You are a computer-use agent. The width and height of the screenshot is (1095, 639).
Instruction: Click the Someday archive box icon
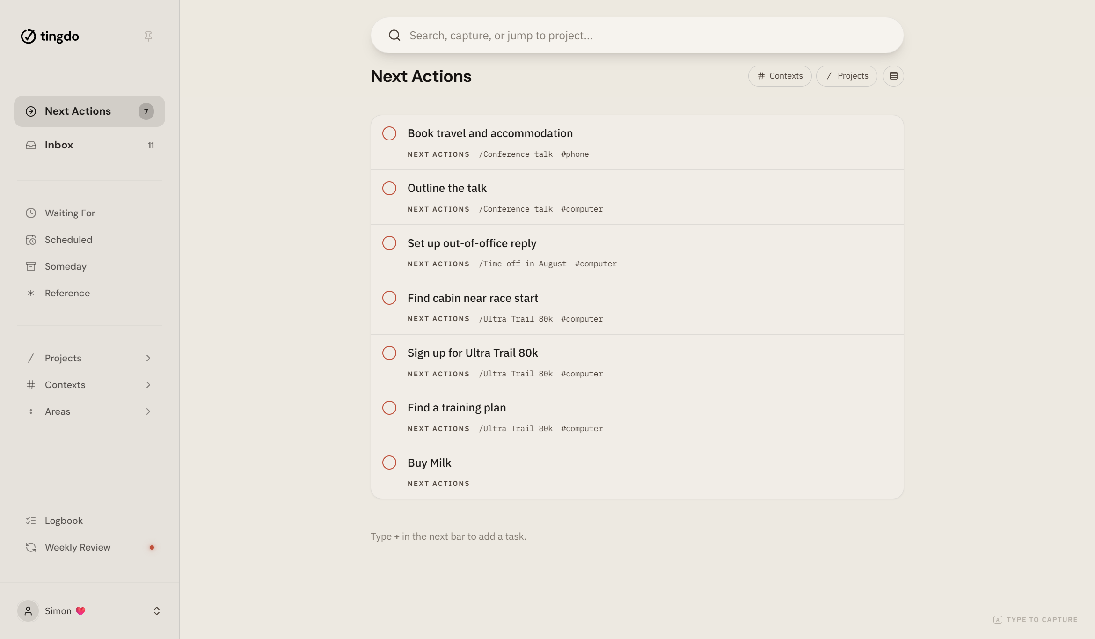pos(31,266)
